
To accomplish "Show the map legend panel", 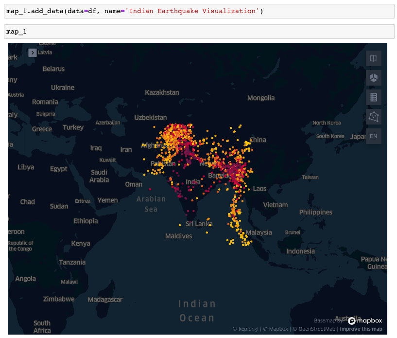I will pos(374,97).
